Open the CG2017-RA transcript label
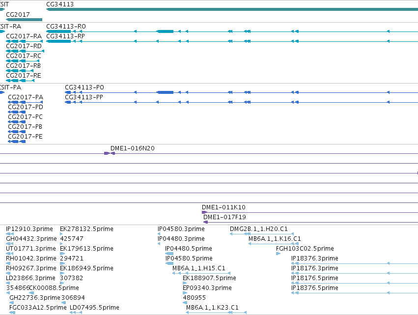Image resolution: width=418 pixels, height=315 pixels. pos(24,36)
